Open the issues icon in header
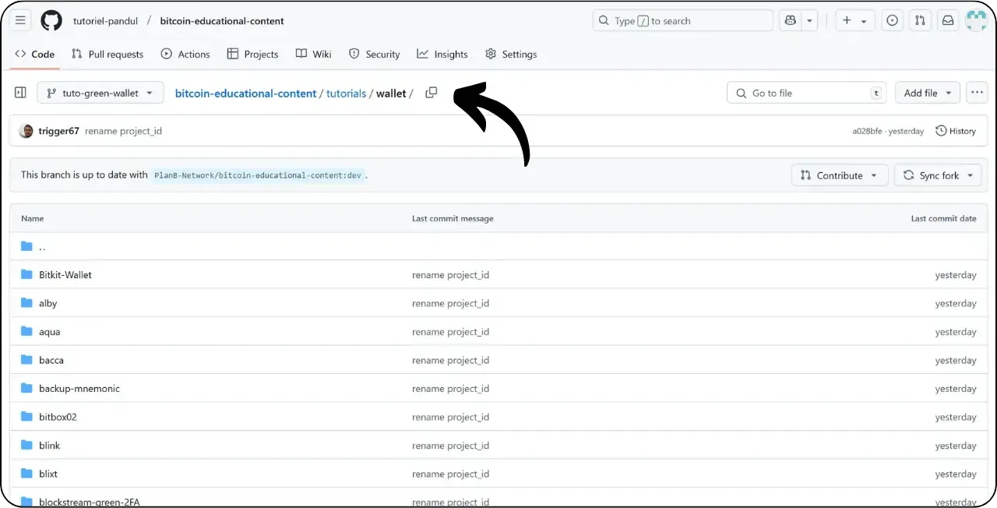The image size is (997, 508). [892, 20]
